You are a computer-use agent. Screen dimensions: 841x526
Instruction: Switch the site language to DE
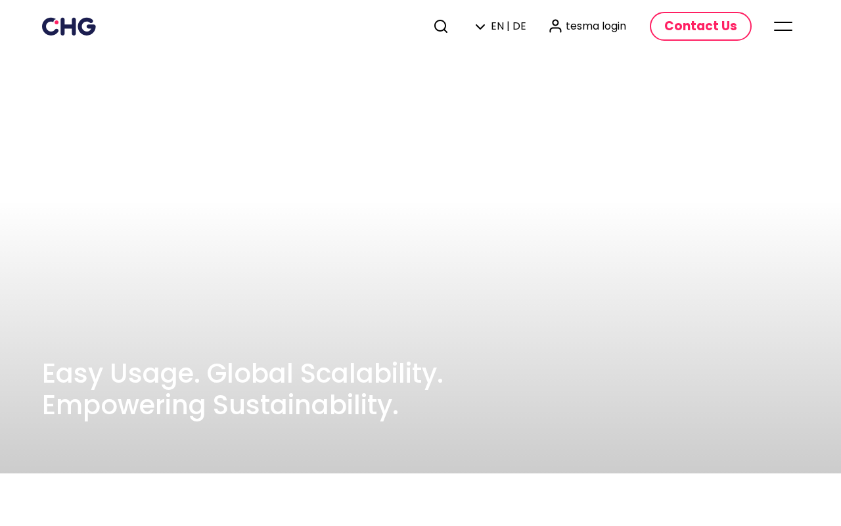pos(519,26)
